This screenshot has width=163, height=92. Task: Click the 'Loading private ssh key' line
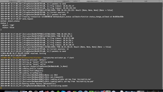click(x=46, y=79)
